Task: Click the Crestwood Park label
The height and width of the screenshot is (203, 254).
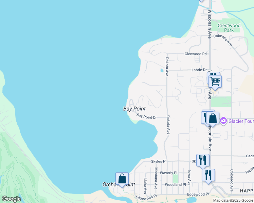Action: tap(229, 28)
